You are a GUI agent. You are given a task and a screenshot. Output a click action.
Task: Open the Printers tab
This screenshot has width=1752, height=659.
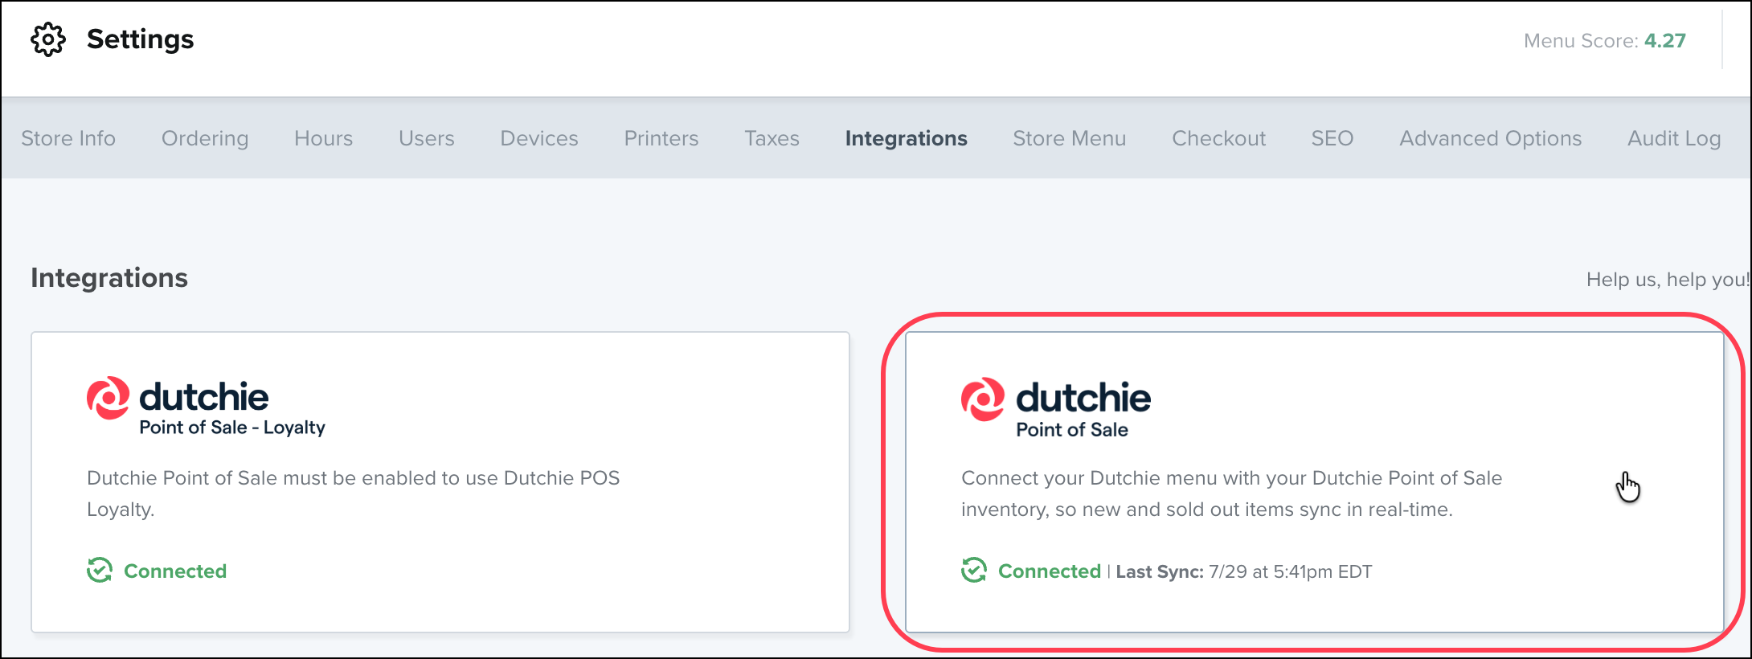click(661, 138)
